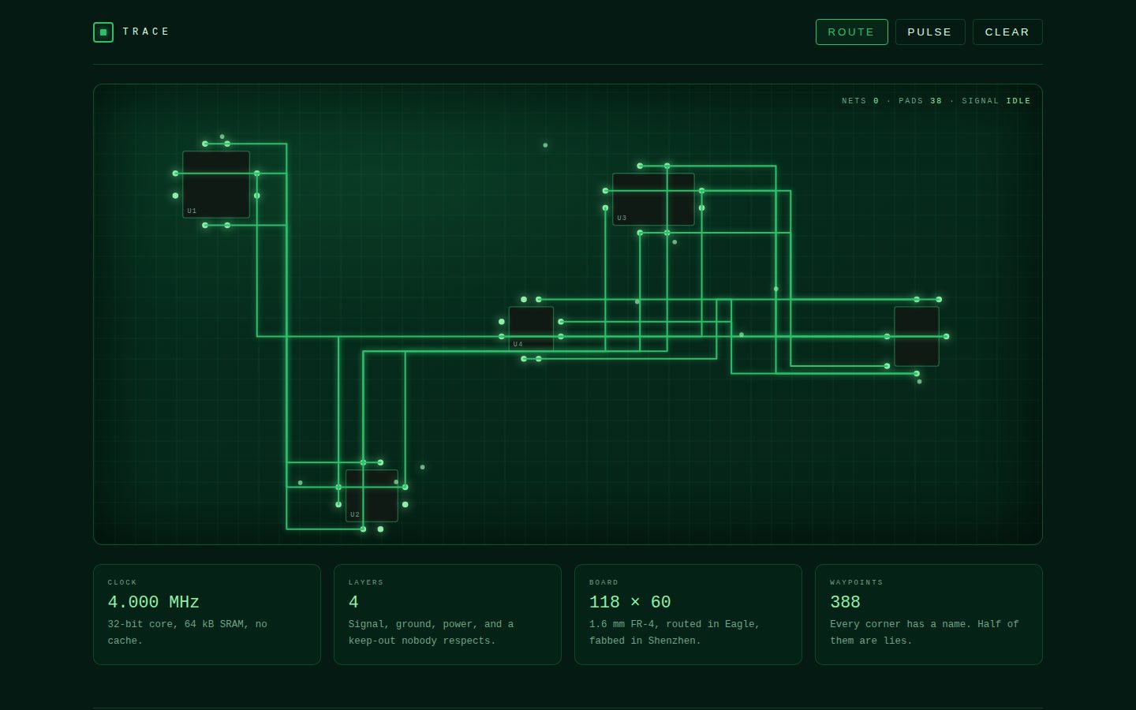Screen dimensions: 1136x710
Task: Select the U2 chip on the board
Action: 372,495
